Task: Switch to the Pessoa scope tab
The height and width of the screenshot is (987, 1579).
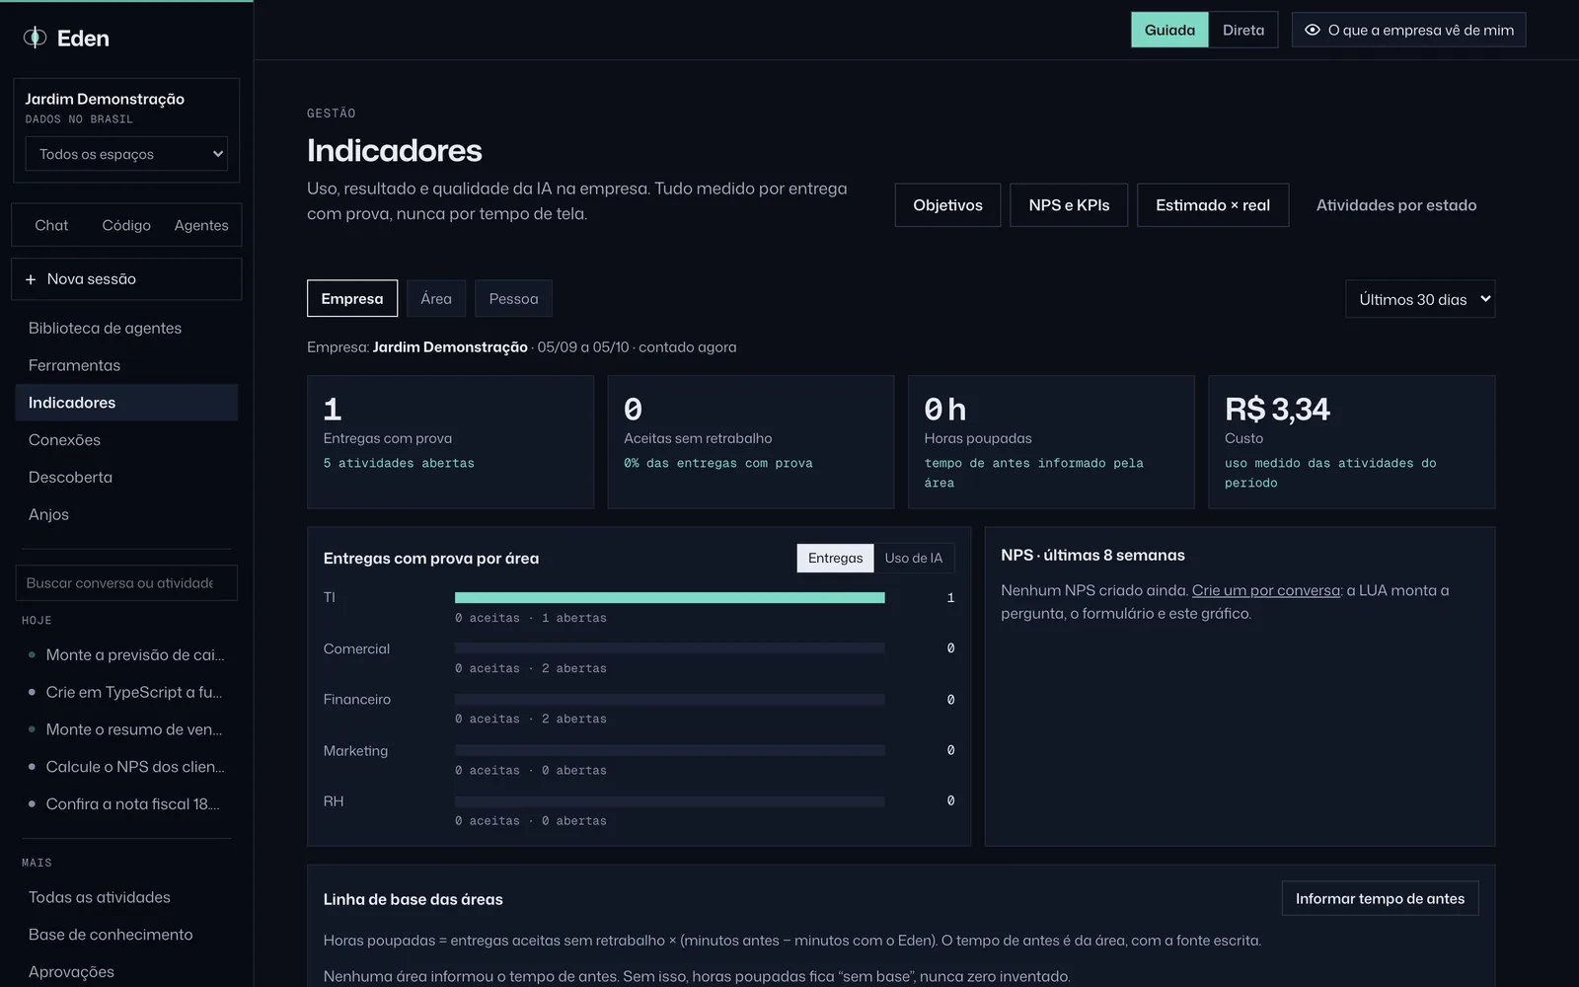Action: point(513,298)
